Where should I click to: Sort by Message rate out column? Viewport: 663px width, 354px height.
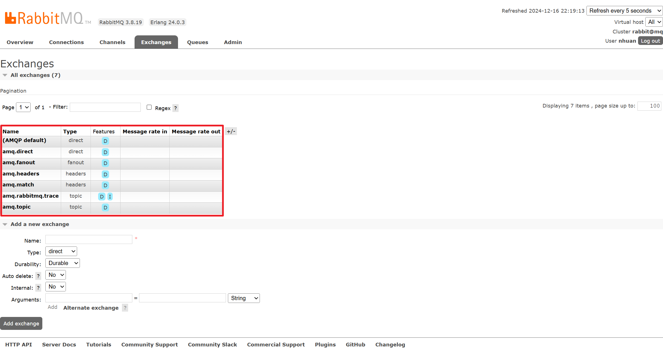pos(196,131)
